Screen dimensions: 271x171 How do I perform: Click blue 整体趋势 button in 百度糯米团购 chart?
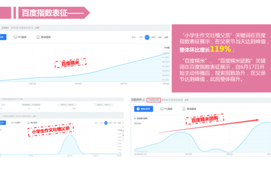coord(144,109)
